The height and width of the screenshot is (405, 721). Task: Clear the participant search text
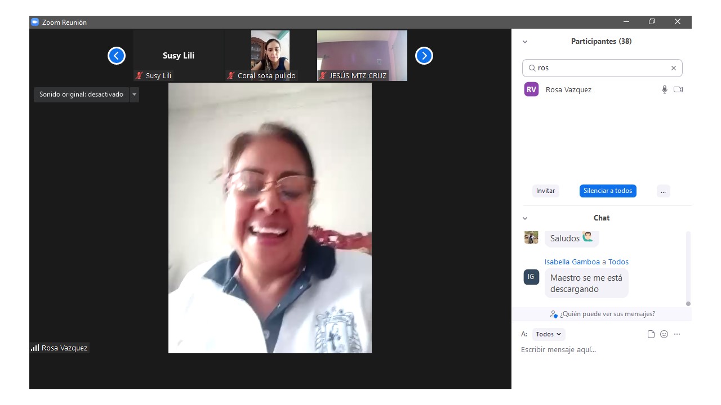pos(673,68)
